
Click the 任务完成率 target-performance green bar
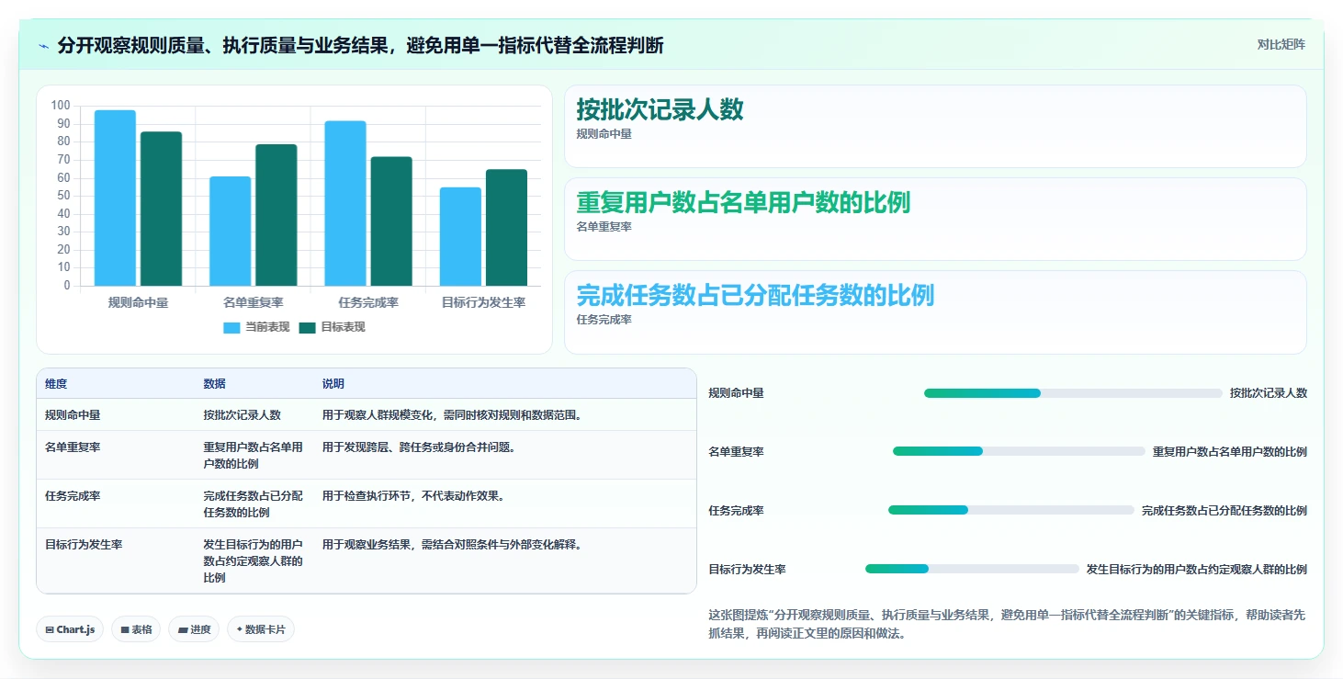point(391,221)
